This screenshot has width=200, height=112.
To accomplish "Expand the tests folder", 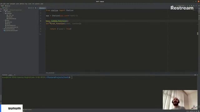I will tap(4, 20).
